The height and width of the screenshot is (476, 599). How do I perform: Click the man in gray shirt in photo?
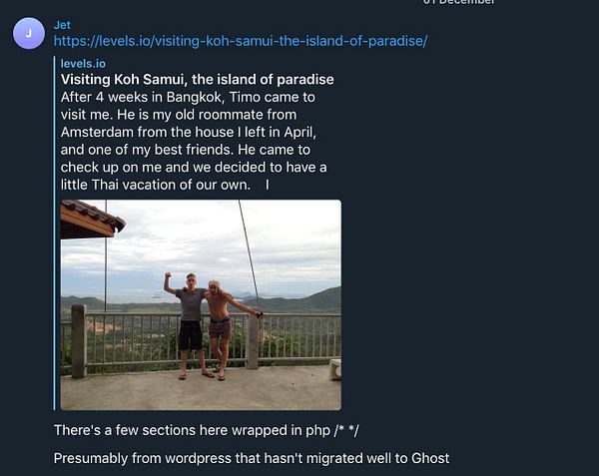click(190, 319)
